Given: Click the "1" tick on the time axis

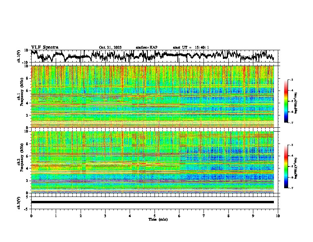Looking at the screenshot, I should click(x=56, y=216).
